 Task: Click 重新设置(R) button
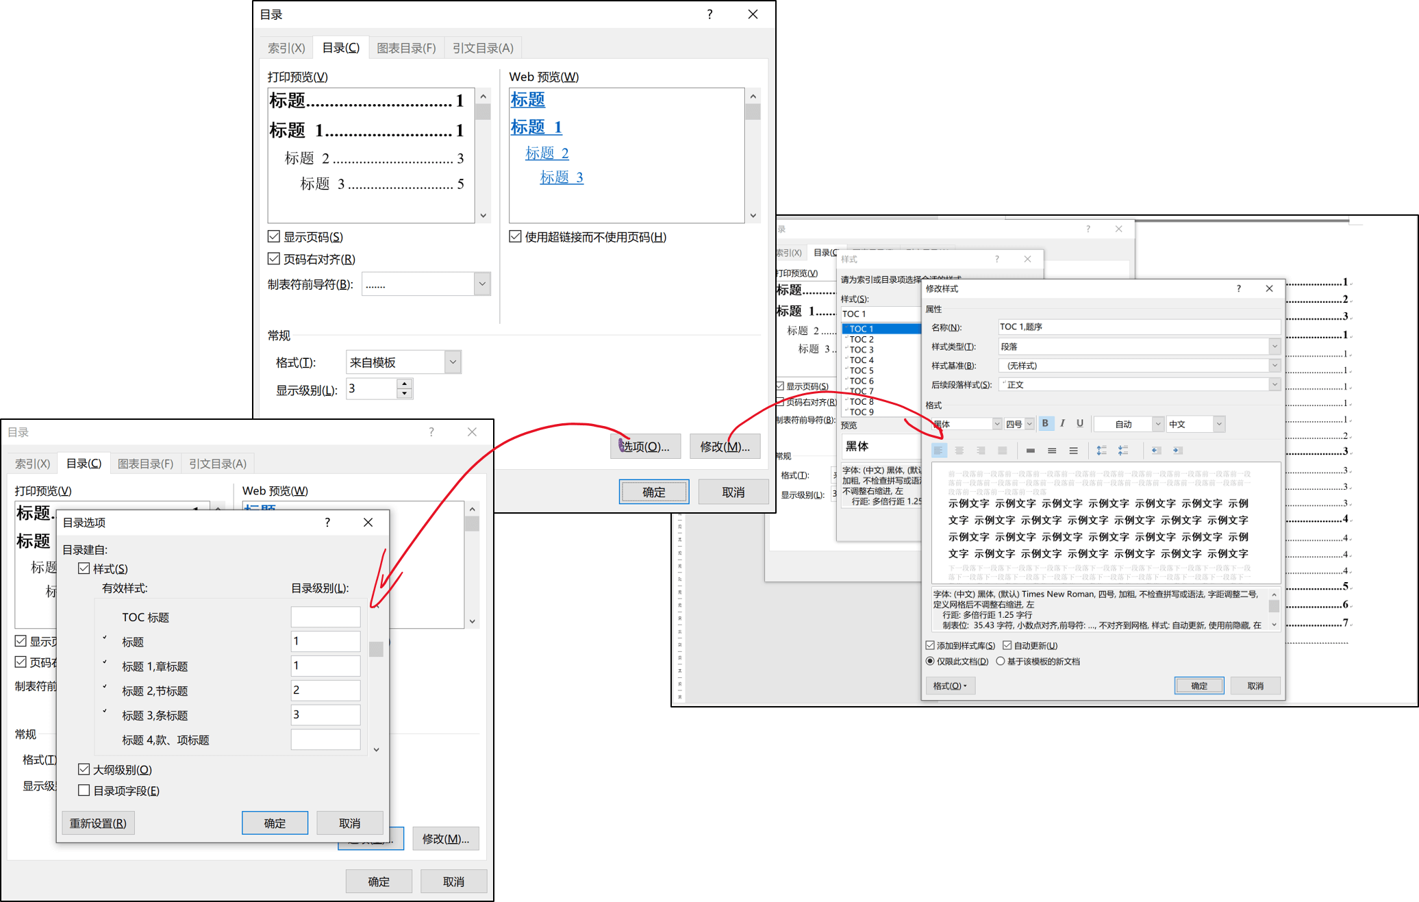click(98, 823)
